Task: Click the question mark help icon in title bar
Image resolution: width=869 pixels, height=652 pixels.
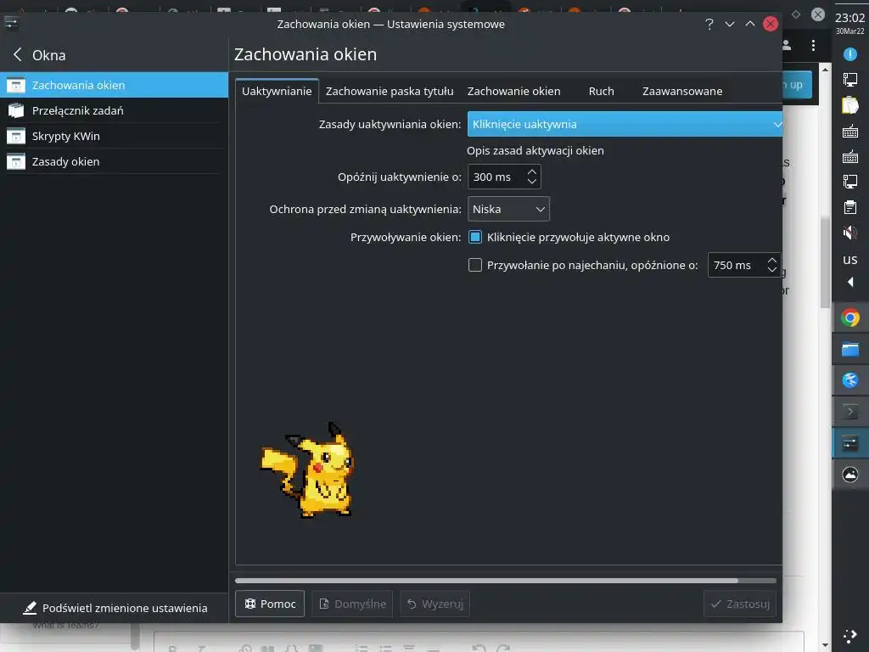Action: click(709, 24)
